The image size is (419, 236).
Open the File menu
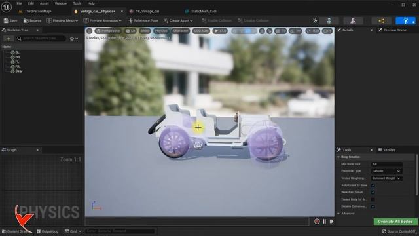coord(19,3)
